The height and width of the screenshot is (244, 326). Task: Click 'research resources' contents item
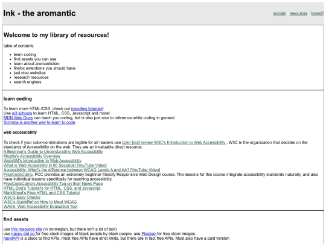click(31, 77)
